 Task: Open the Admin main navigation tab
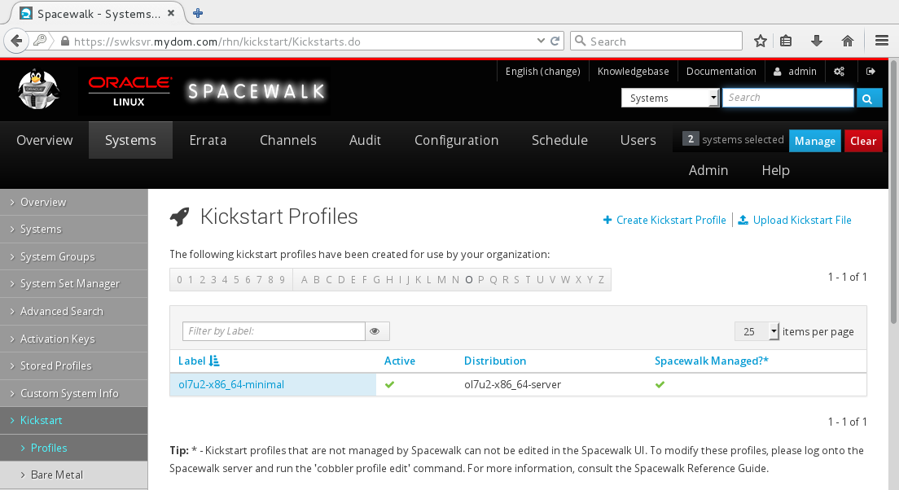[x=708, y=170]
